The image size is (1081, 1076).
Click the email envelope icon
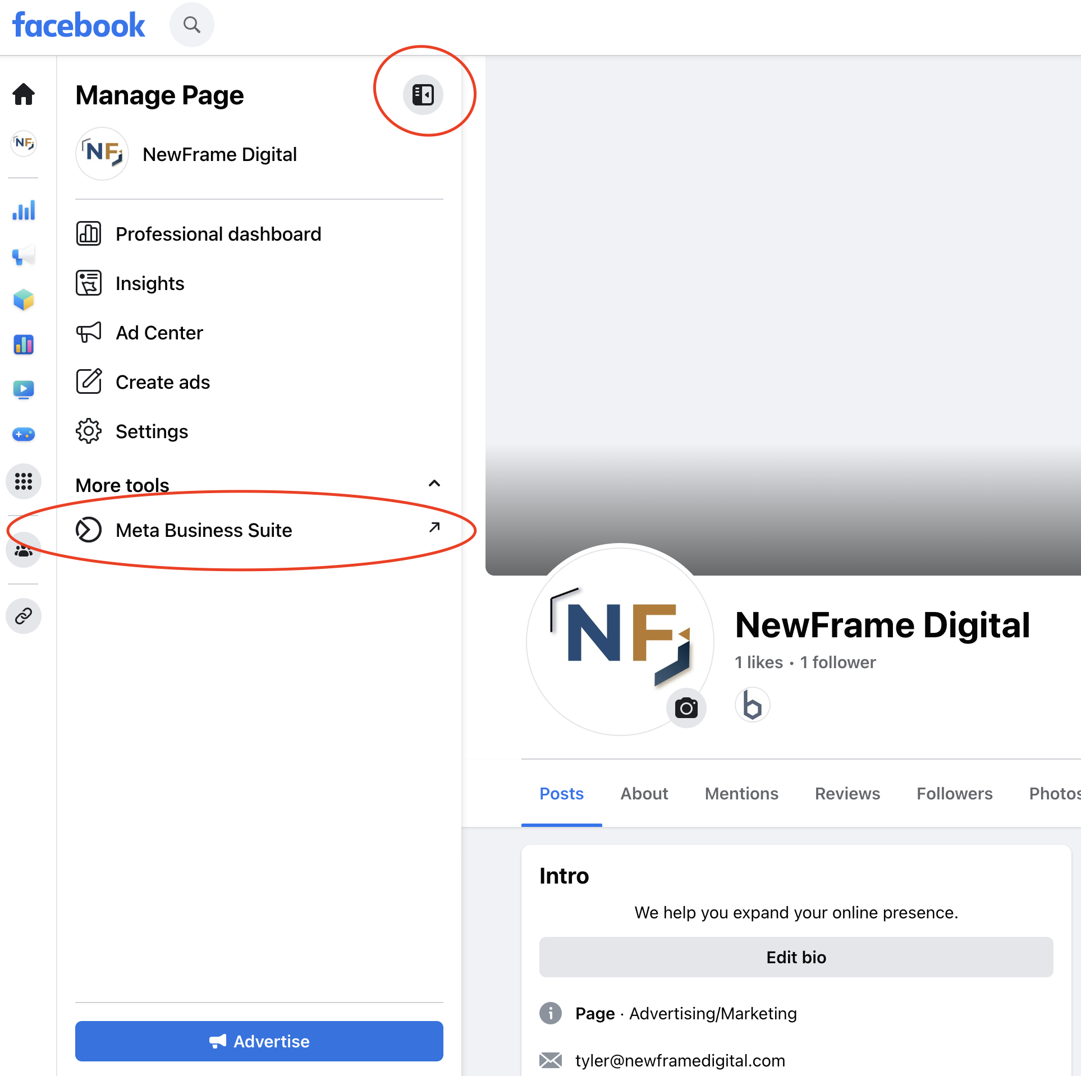[x=551, y=1060]
